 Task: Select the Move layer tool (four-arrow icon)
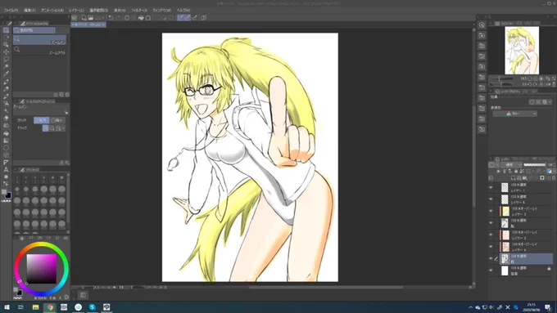(6, 51)
